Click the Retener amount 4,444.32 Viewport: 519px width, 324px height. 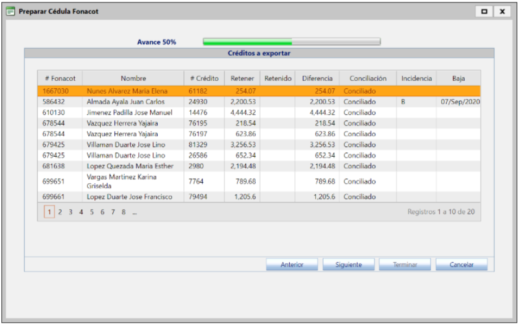pos(243,112)
